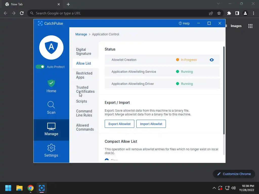Toggle the Auto Protect switch
Viewport: 259px width, 194px height.
(x=40, y=67)
